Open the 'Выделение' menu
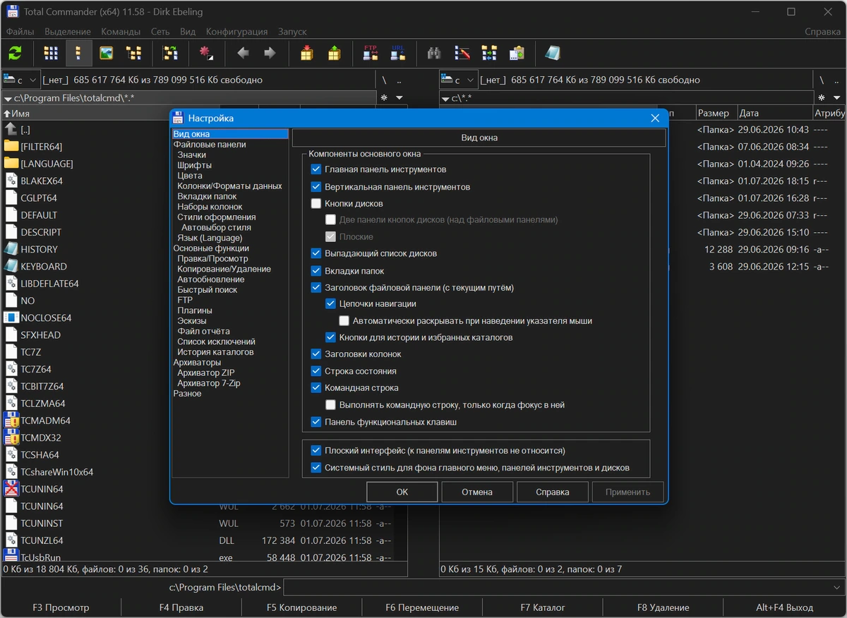The width and height of the screenshot is (847, 618). (x=68, y=32)
